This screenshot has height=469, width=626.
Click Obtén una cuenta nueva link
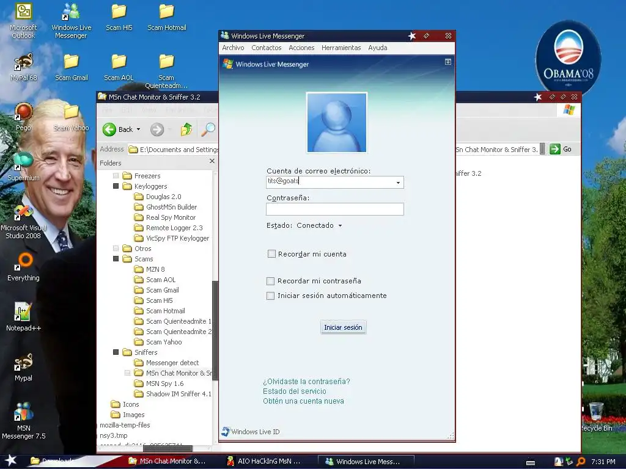(x=303, y=401)
